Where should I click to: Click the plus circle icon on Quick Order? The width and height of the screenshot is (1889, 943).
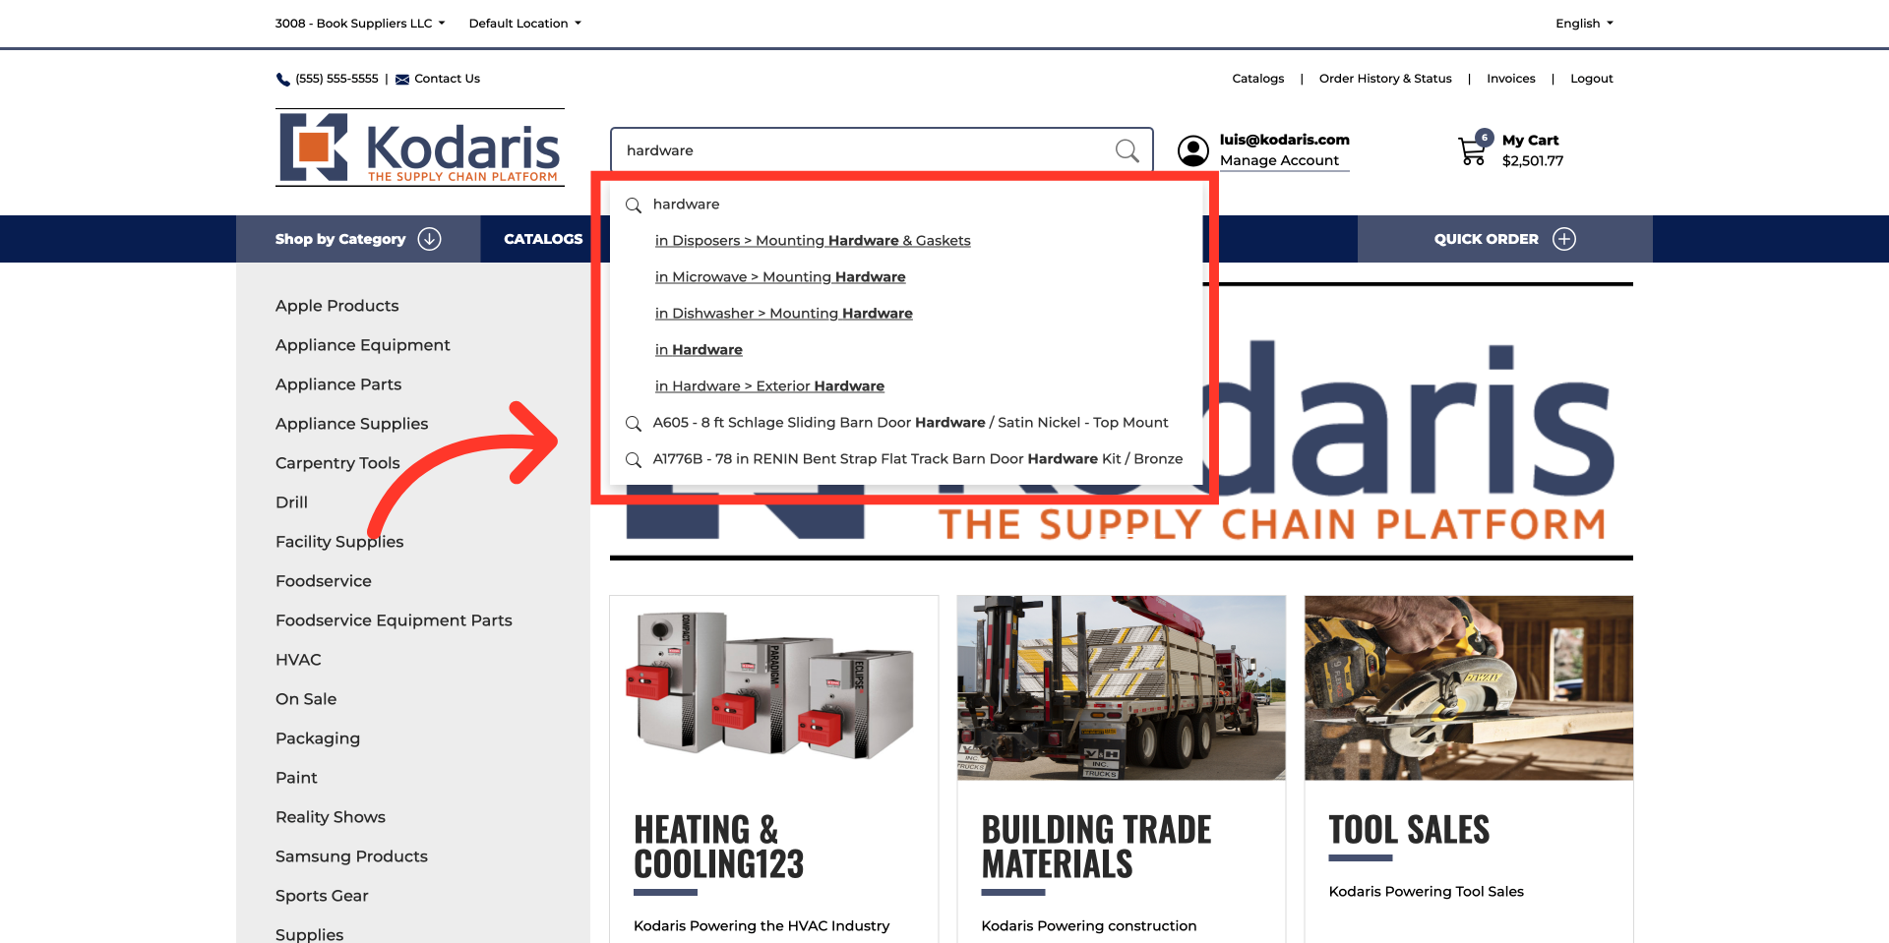pos(1564,239)
